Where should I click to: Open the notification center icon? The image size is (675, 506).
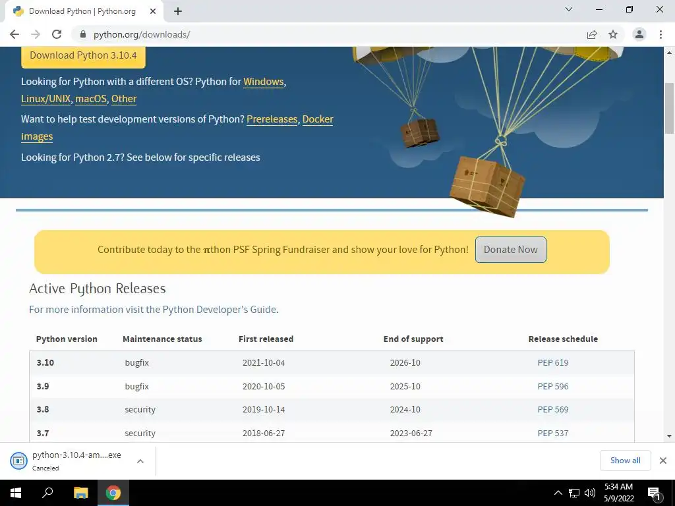655,493
